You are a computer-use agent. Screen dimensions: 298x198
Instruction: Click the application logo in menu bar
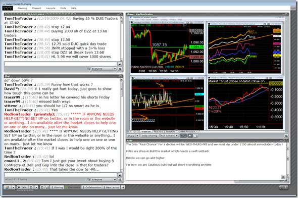(x=8, y=8)
